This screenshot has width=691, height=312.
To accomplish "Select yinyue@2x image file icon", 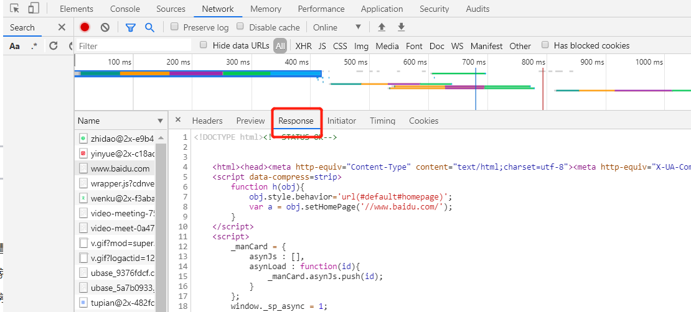I will [x=83, y=154].
